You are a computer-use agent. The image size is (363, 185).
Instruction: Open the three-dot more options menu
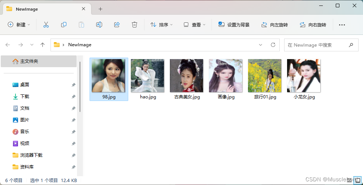pyautogui.click(x=342, y=25)
